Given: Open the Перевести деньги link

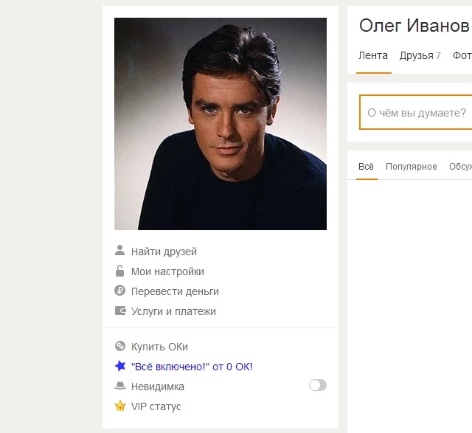Looking at the screenshot, I should tap(175, 291).
